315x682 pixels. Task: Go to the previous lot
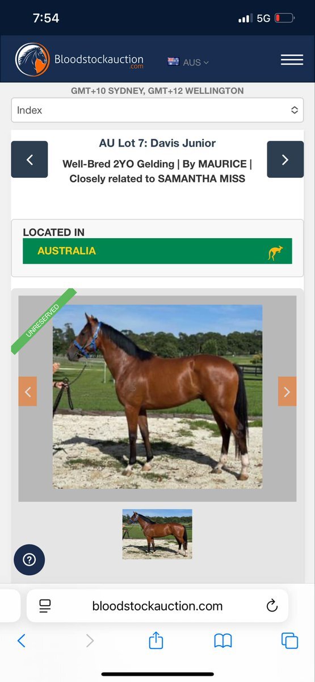[30, 160]
